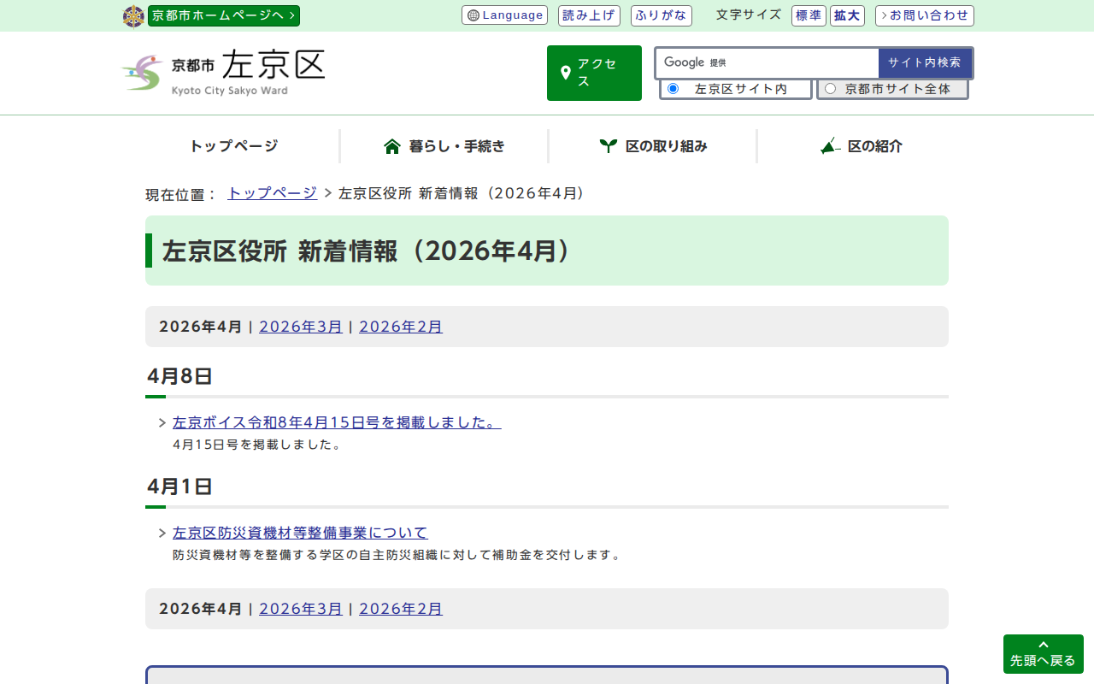Open the トップページ menu item
The height and width of the screenshot is (684, 1094).
coord(233,146)
